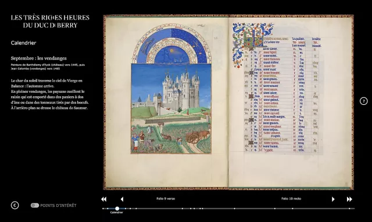Click the Très Riches Heures title logo
Screen dimensions: 372x222
(x=50, y=21)
